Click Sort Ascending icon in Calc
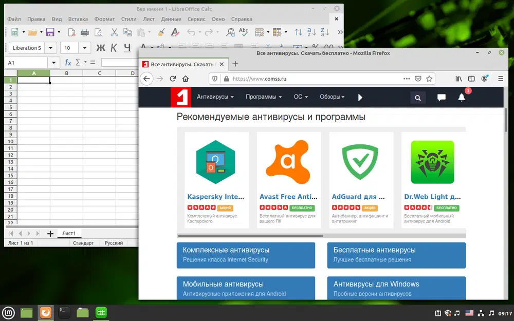The image size is (514, 321). [x=311, y=32]
